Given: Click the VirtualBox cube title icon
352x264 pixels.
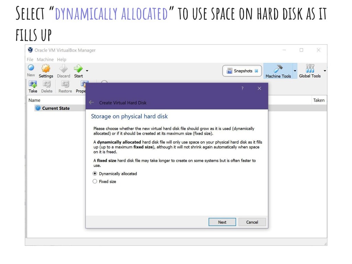Looking at the screenshot, I should 30,50.
